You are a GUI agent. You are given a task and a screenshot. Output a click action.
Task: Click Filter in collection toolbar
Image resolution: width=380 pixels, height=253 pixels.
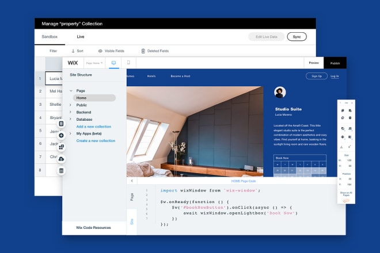[x=53, y=51]
